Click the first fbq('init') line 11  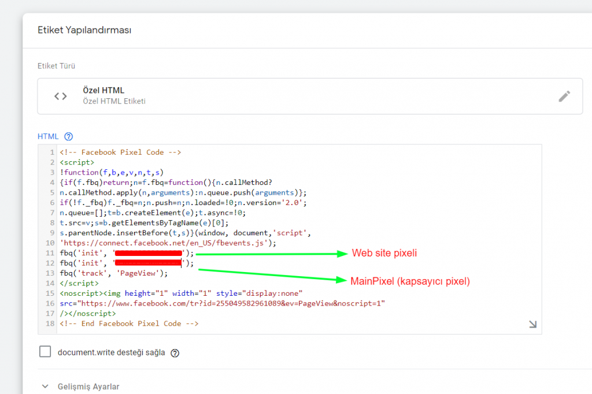click(127, 253)
